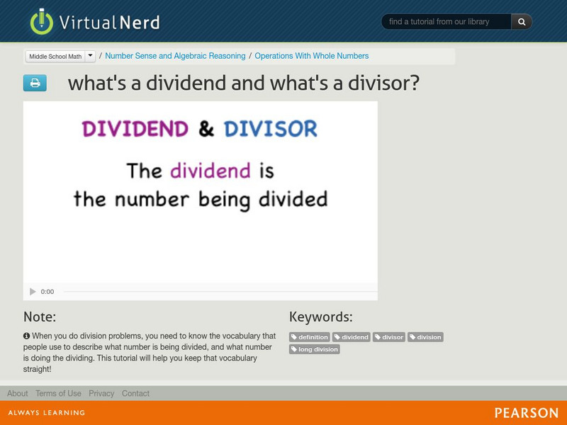The width and height of the screenshot is (567, 425).
Task: Select the division keyword tag
Action: tap(426, 337)
